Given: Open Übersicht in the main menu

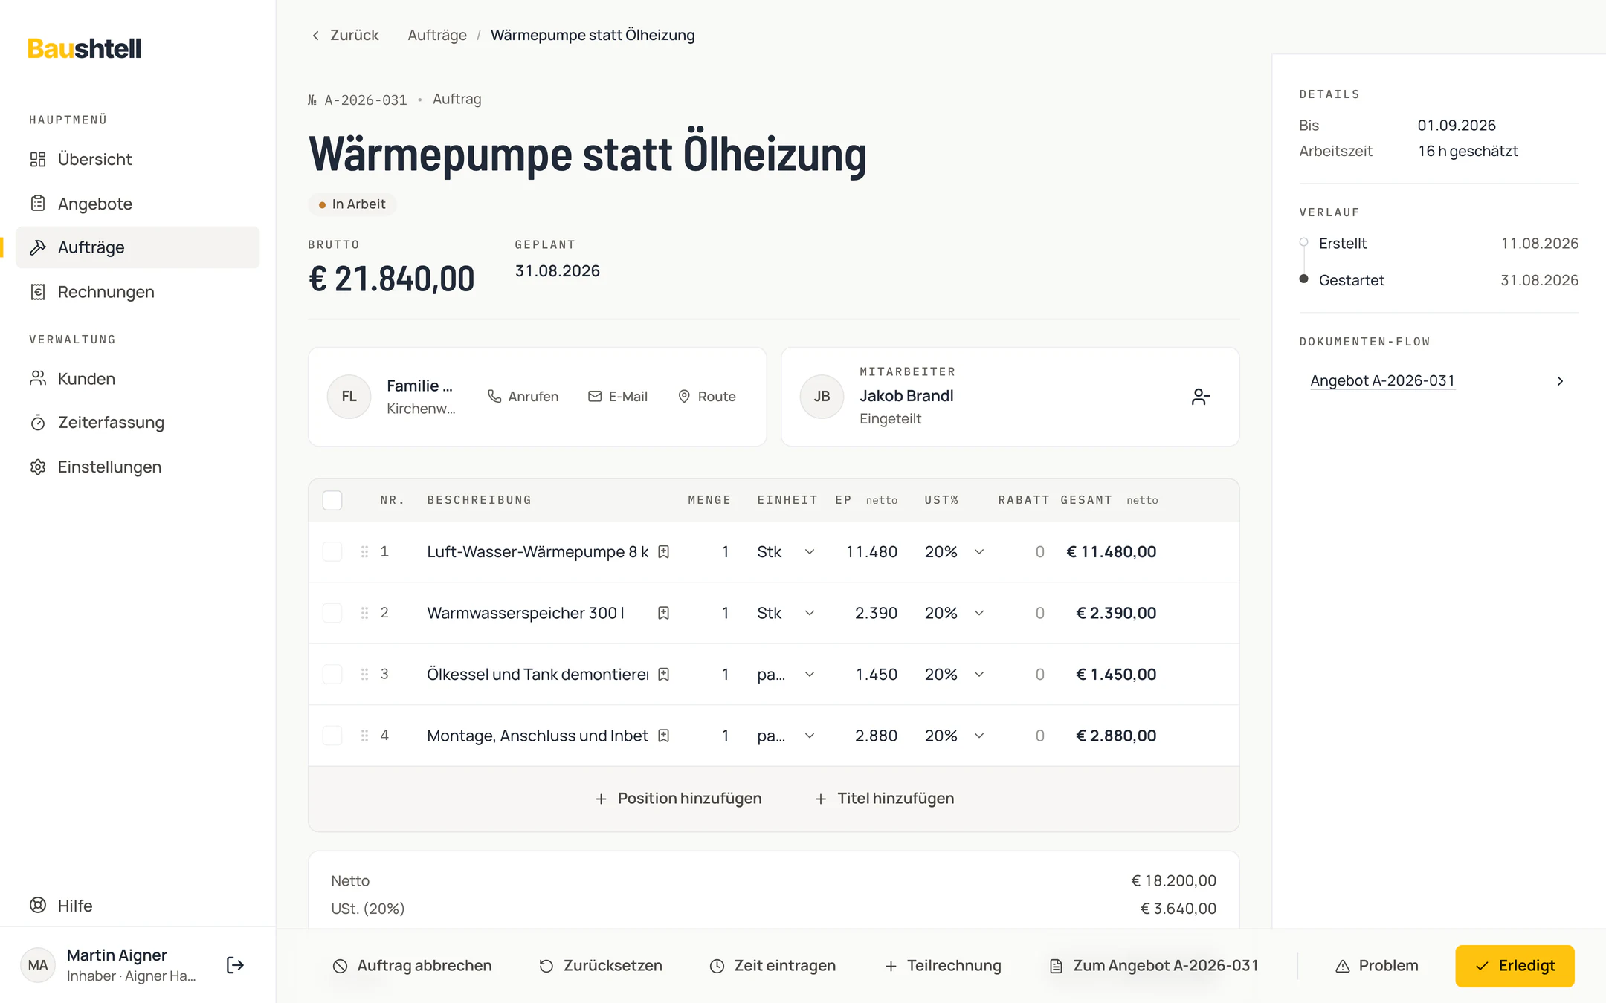Looking at the screenshot, I should coord(138,159).
